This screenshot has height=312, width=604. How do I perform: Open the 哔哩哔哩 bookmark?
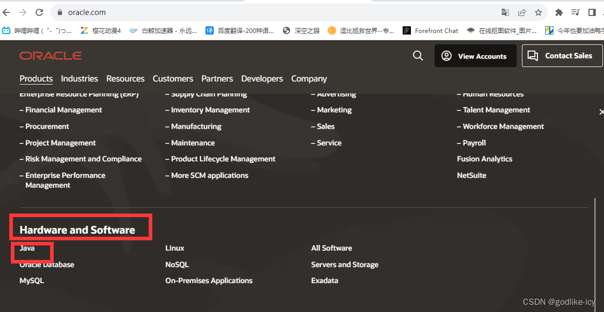point(37,31)
